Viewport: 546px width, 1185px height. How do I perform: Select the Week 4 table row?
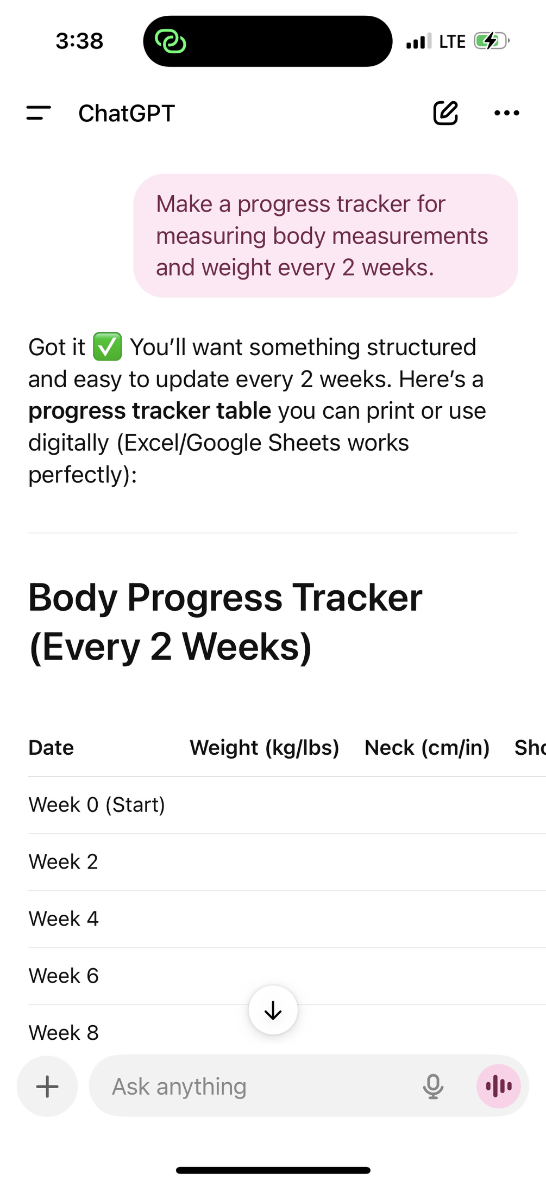click(x=287, y=919)
